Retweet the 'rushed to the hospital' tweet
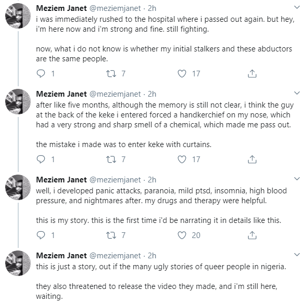Screen dimensions: 303x303 click(111, 74)
